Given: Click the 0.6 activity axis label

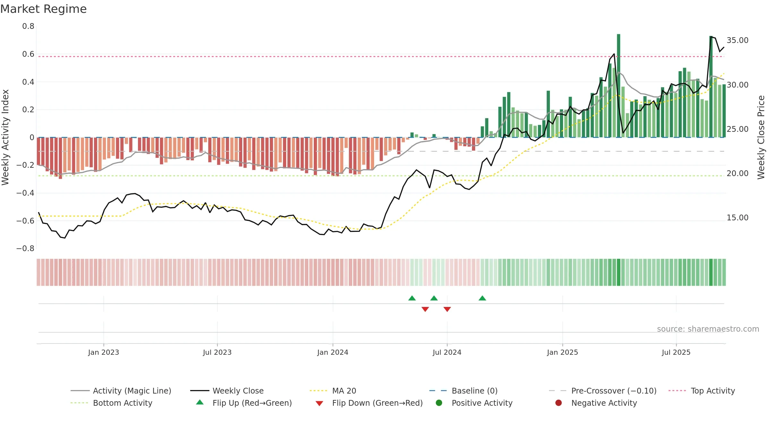Looking at the screenshot, I should coord(28,54).
